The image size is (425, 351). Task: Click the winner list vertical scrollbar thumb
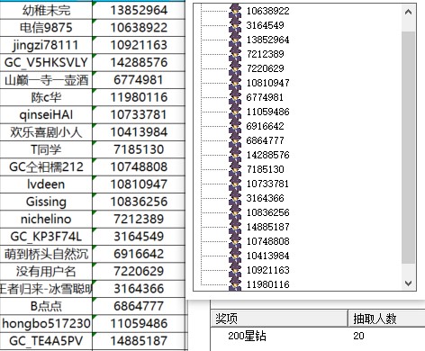(x=408, y=147)
